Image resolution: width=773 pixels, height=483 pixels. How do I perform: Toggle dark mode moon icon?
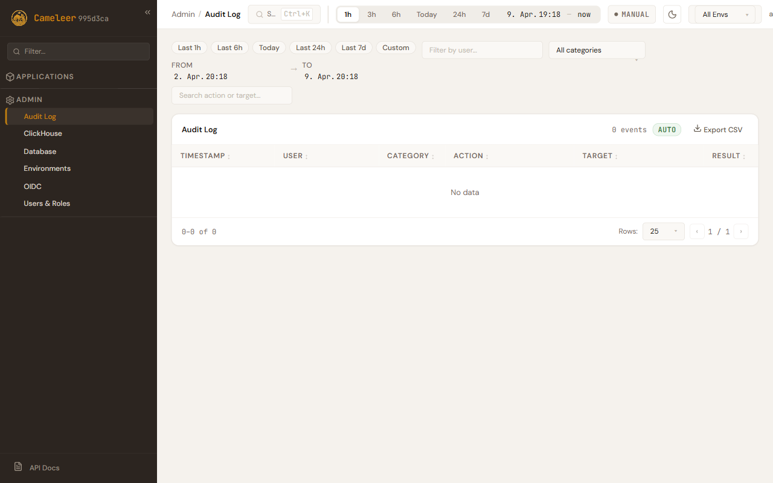point(672,14)
